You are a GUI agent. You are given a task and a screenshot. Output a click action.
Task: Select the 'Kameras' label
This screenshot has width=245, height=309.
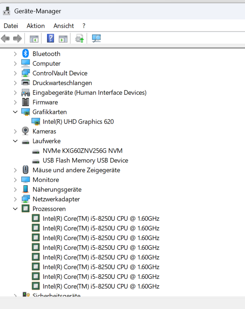click(44, 131)
